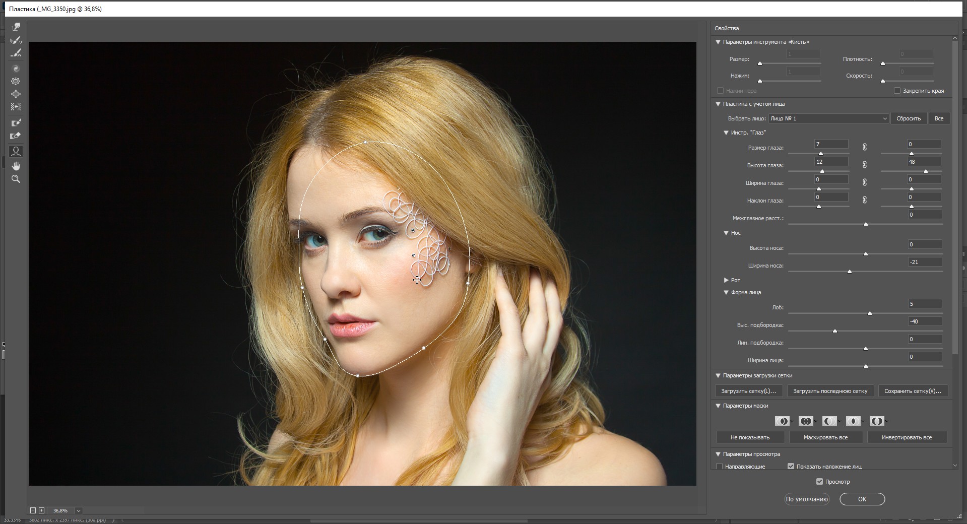This screenshot has width=967, height=524.
Task: Select the Reconstruct tool
Action: coord(16,40)
